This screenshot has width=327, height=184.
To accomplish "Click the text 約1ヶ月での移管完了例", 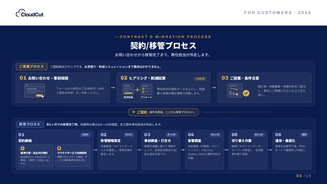I will point(62,125).
